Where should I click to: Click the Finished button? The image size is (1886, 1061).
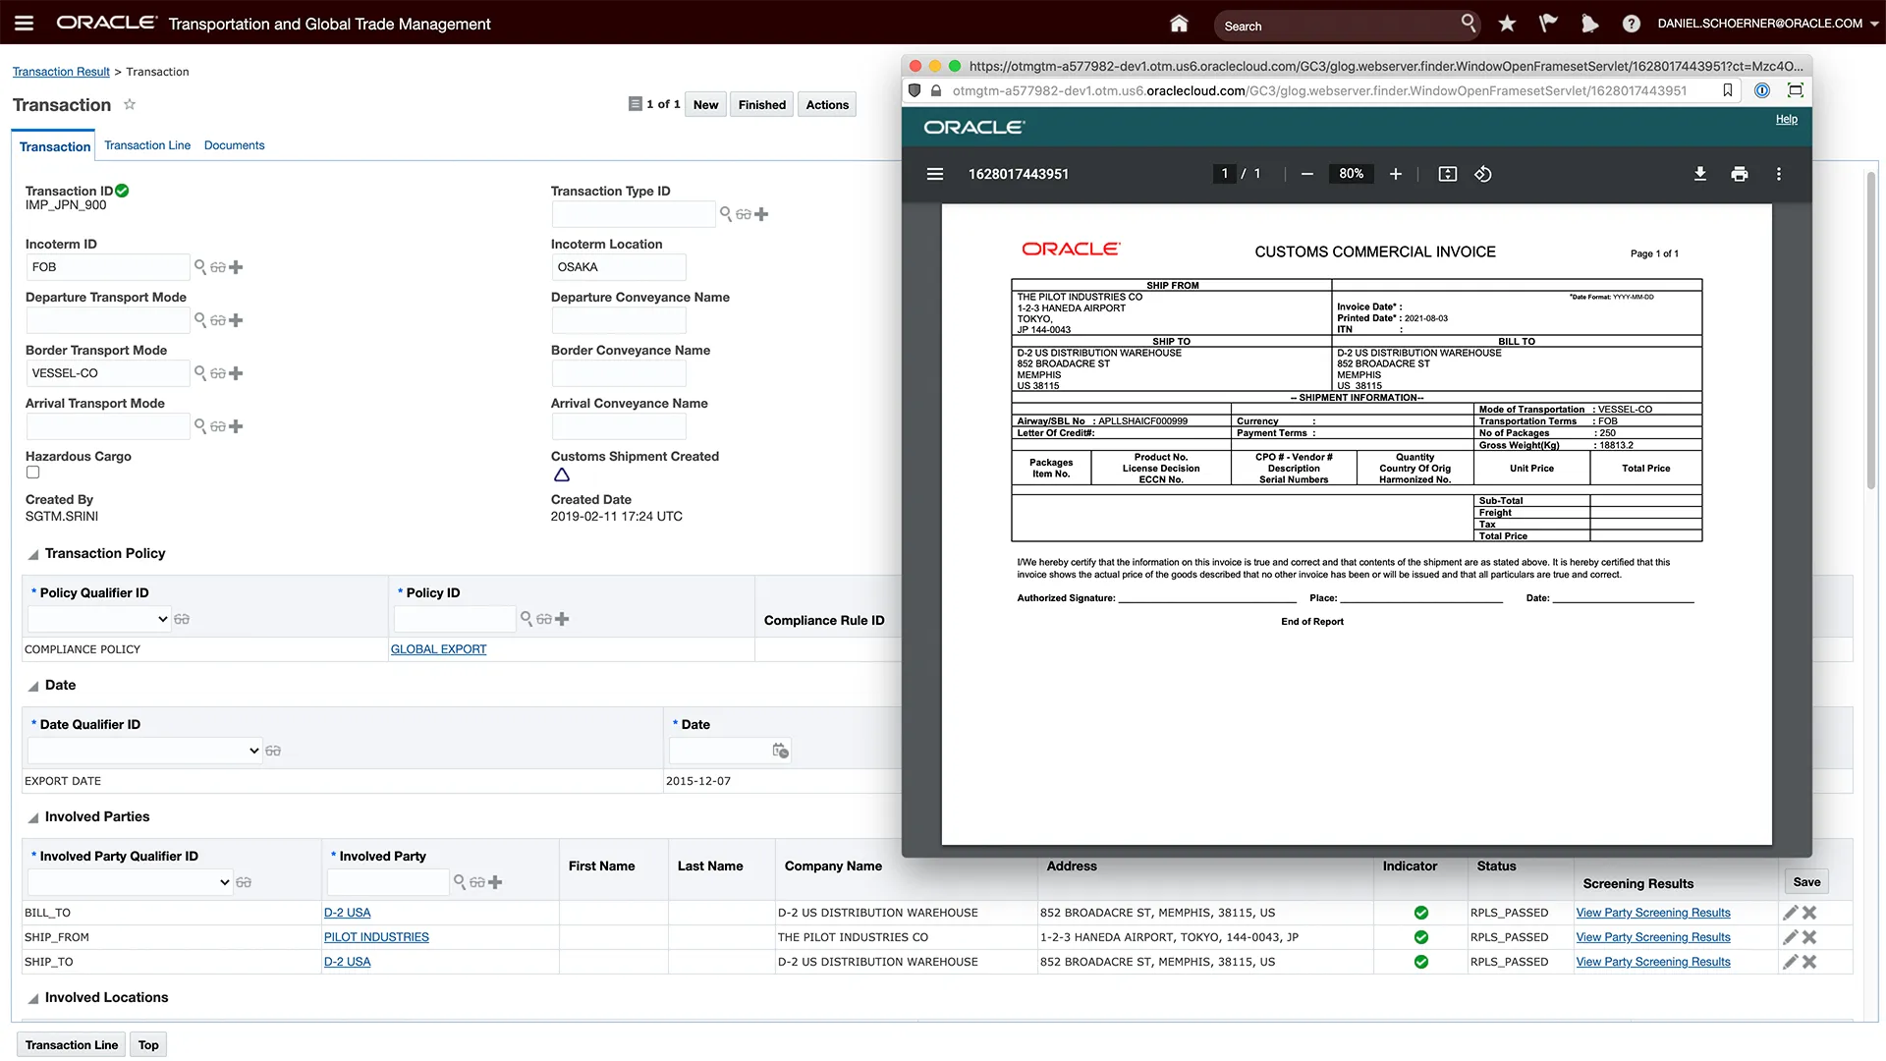761,105
